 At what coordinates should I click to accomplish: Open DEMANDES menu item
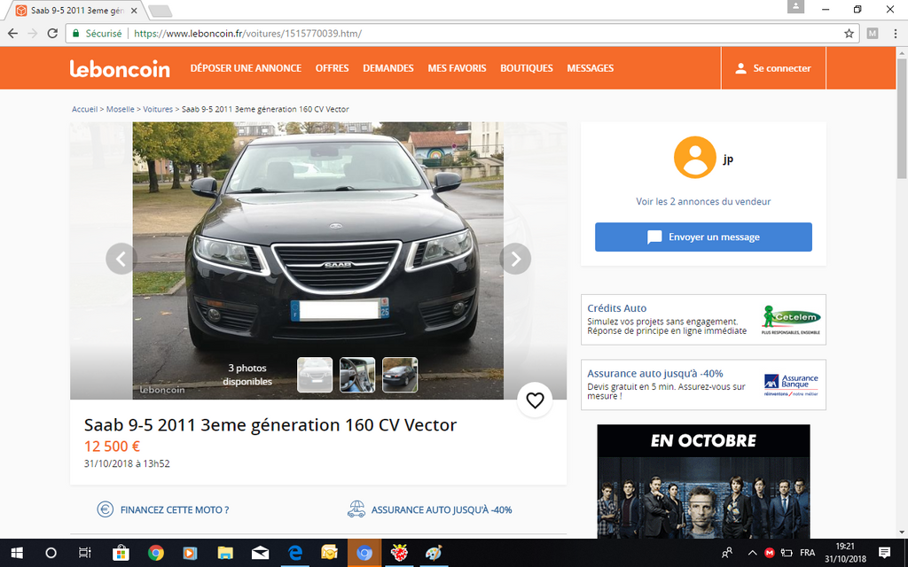coord(388,68)
